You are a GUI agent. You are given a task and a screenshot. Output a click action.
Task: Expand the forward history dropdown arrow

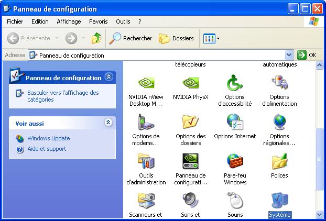pyautogui.click(x=83, y=38)
